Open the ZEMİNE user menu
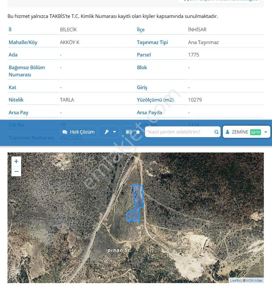272x287 pixels. [x=247, y=132]
